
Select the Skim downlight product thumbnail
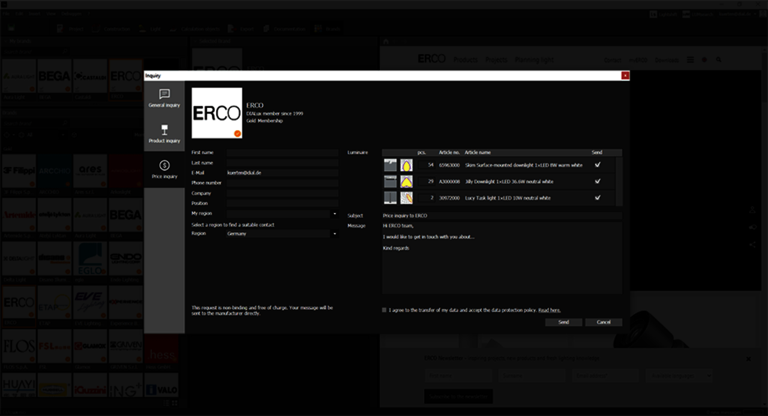pyautogui.click(x=390, y=165)
